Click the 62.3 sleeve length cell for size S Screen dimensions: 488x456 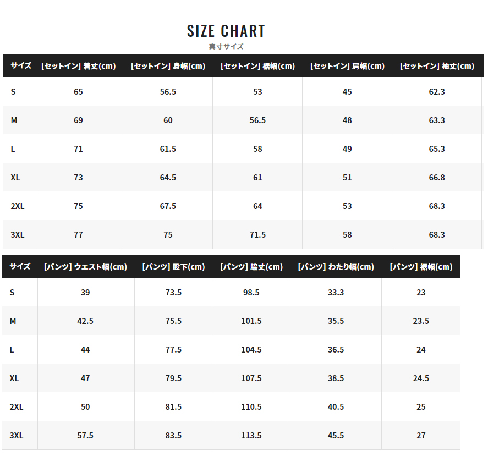(x=437, y=91)
